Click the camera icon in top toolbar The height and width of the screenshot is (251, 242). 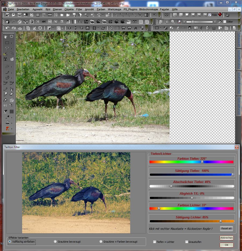click(166, 15)
